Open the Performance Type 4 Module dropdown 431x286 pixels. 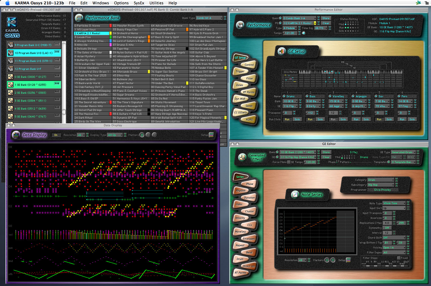pyautogui.click(x=290, y=28)
